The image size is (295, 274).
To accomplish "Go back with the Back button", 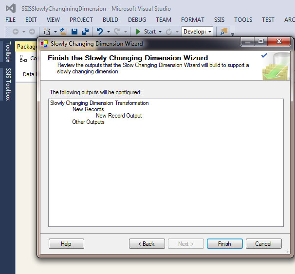I will tap(147, 244).
